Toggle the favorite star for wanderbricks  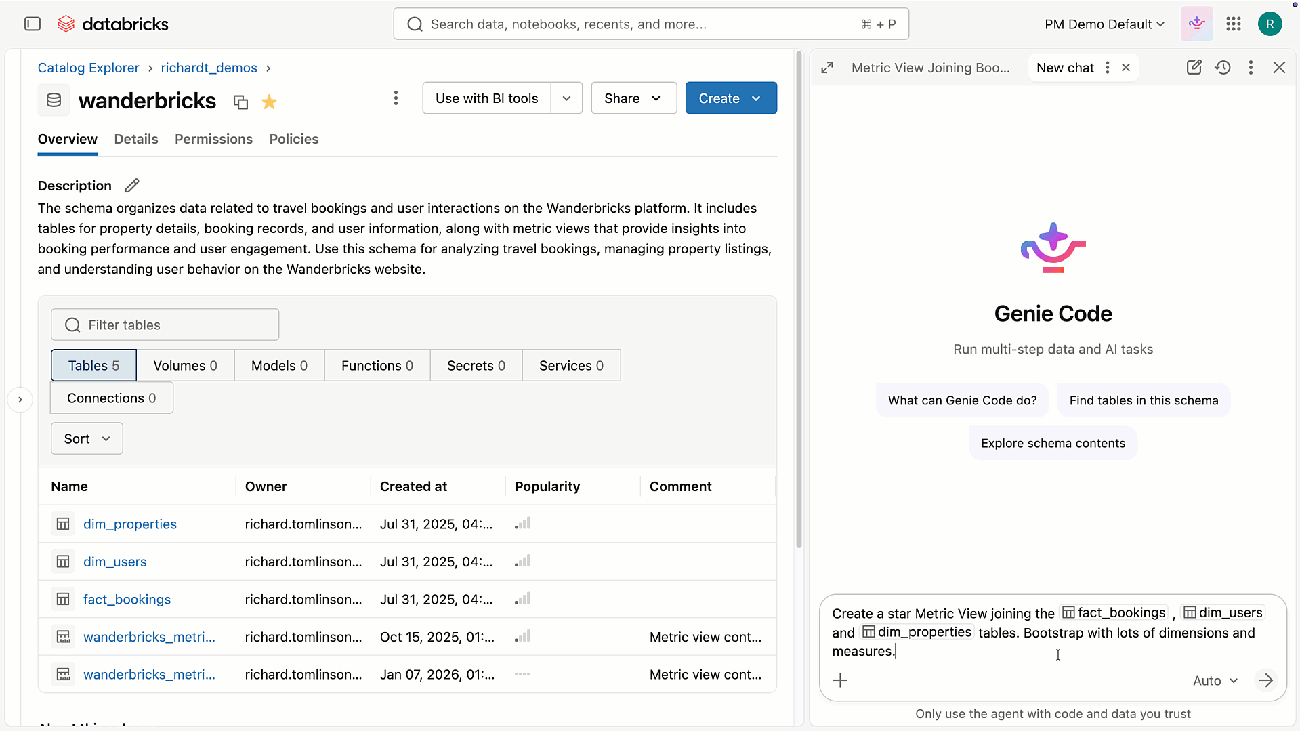coord(269,102)
